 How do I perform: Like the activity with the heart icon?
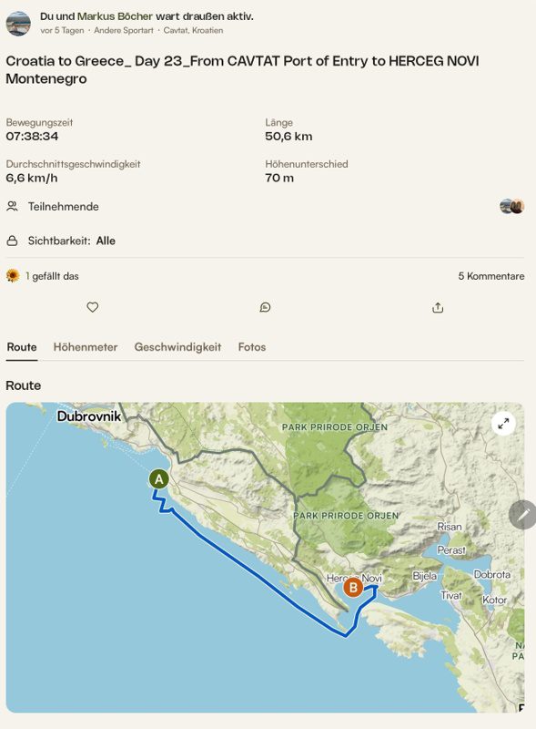93,307
